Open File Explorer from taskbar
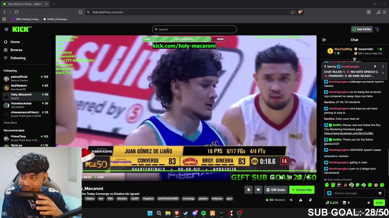The image size is (389, 218). (168, 213)
